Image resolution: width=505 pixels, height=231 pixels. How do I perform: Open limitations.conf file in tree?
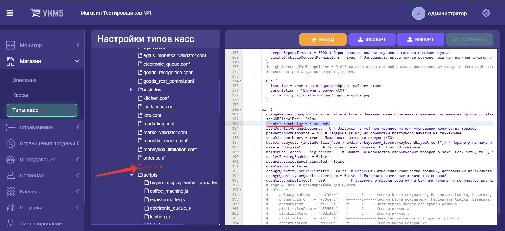(159, 107)
